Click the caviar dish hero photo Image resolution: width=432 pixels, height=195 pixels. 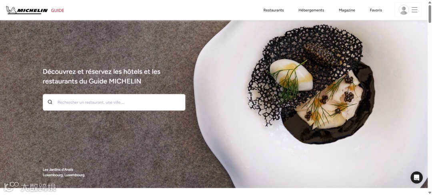tap(311, 85)
